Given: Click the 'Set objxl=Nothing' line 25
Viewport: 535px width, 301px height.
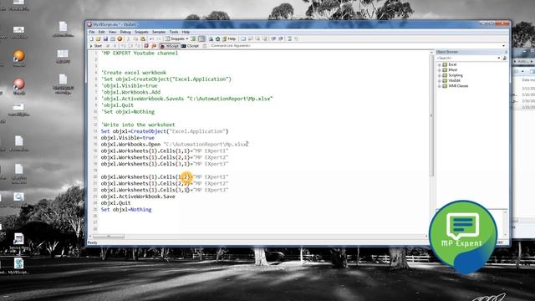Looking at the screenshot, I should [126, 210].
